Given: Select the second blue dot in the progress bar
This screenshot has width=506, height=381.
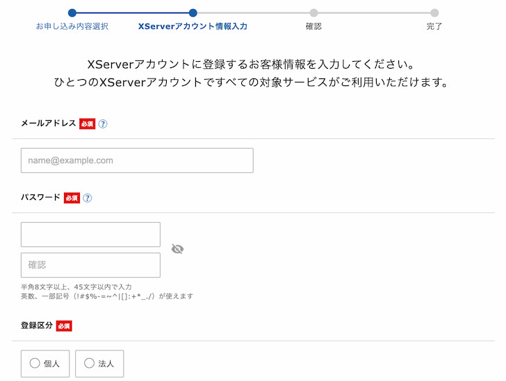Looking at the screenshot, I should 193,13.
